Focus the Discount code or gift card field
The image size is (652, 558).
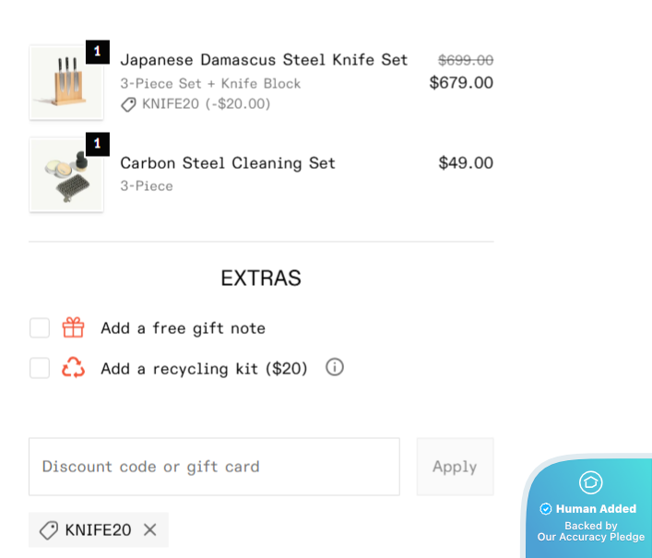214,467
